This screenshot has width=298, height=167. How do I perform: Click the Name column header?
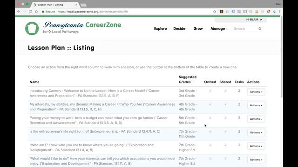coord(34,82)
